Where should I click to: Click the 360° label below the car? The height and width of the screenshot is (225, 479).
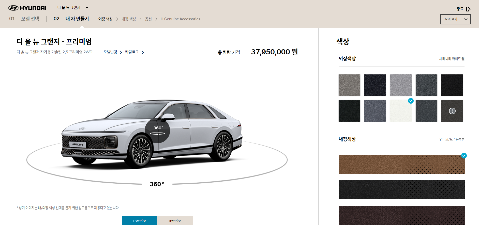(x=157, y=184)
